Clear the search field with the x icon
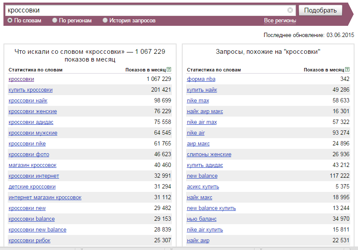 click(x=290, y=10)
